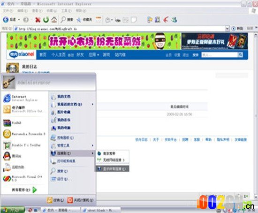Screen dimensions: 258x213
Task: Open Disable F's Toolbar entry
Action: pos(22,145)
